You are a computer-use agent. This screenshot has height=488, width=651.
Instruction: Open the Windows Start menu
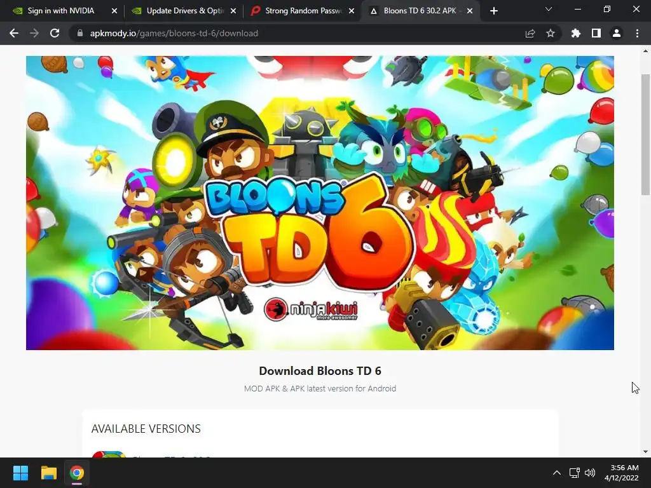coord(20,473)
